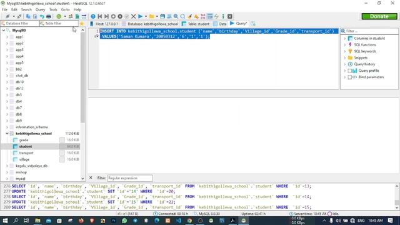Screen dimensions: 400x225
Task: Open the session manager connect icon
Action: [7, 16]
